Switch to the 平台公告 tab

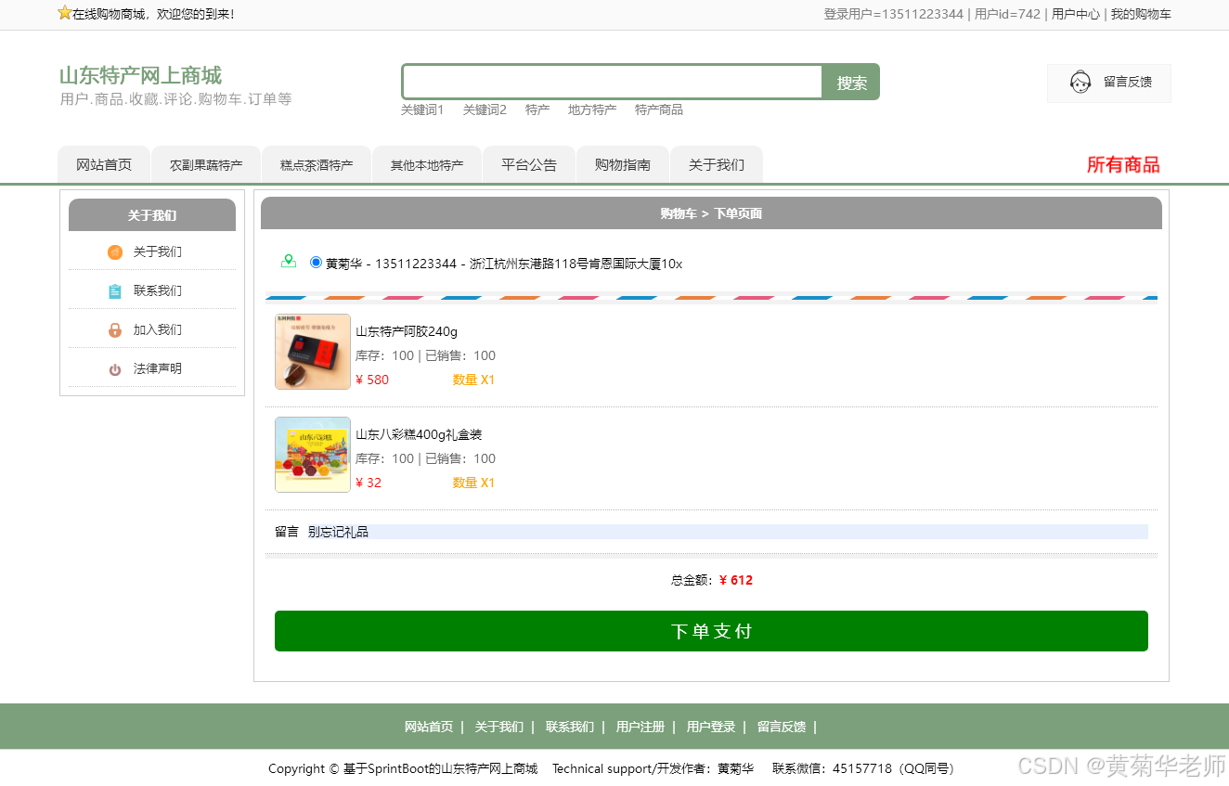(x=529, y=164)
